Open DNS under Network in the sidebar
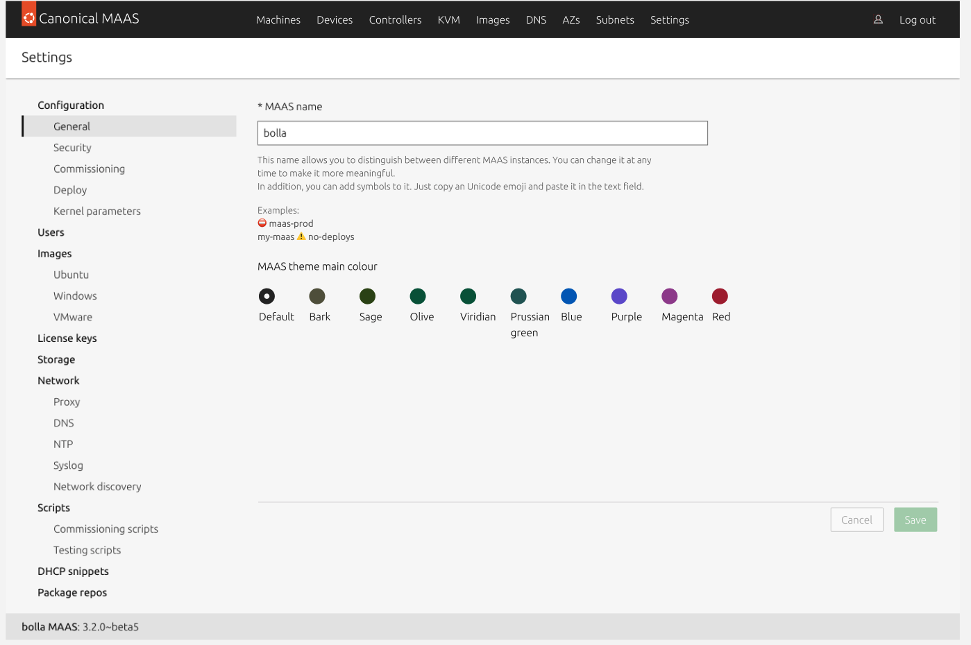Screen dimensions: 971x645 coord(64,423)
